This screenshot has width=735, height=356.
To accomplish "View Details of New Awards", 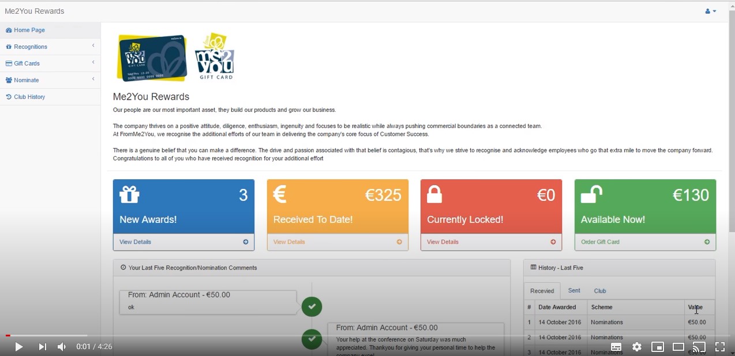I will 135,242.
